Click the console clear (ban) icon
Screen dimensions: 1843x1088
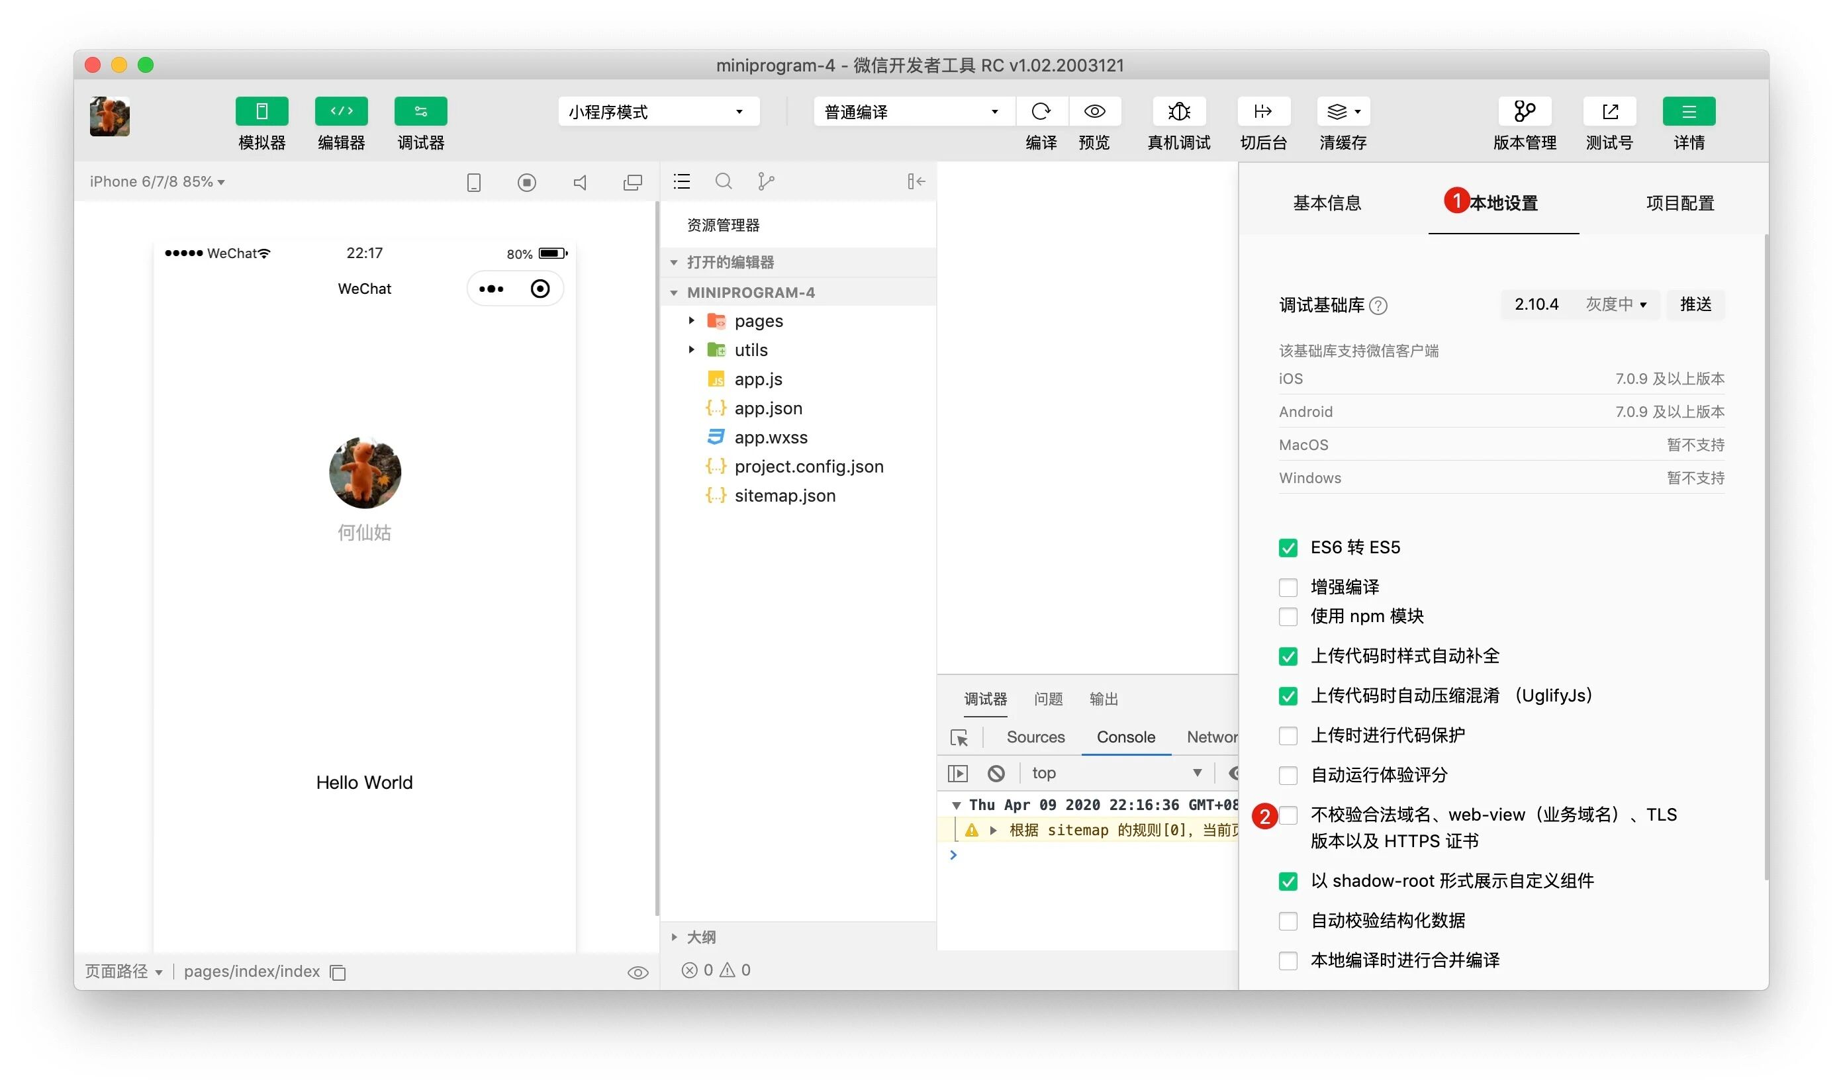point(995,773)
